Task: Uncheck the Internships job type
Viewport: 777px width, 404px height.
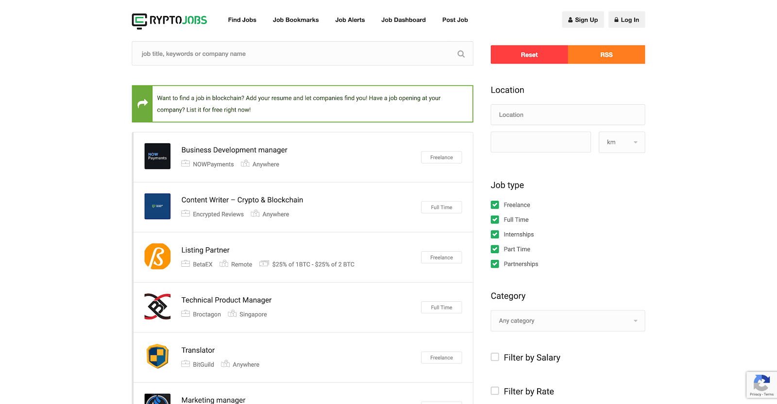Action: coord(495,234)
